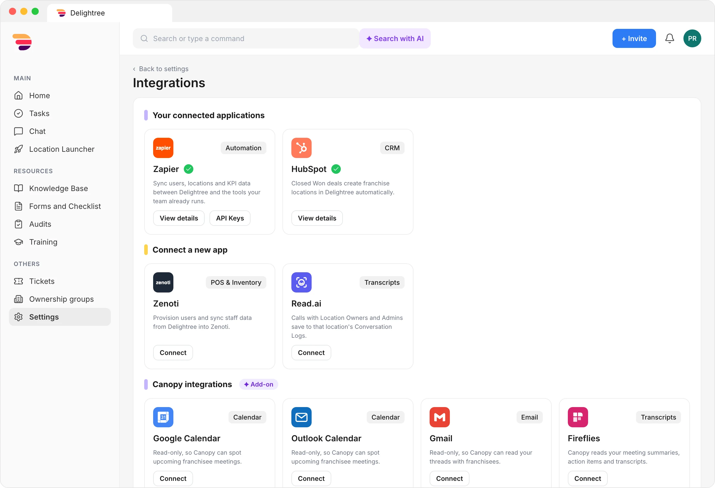The width and height of the screenshot is (715, 488).
Task: Click the Read.ai app logo
Action: tap(301, 282)
